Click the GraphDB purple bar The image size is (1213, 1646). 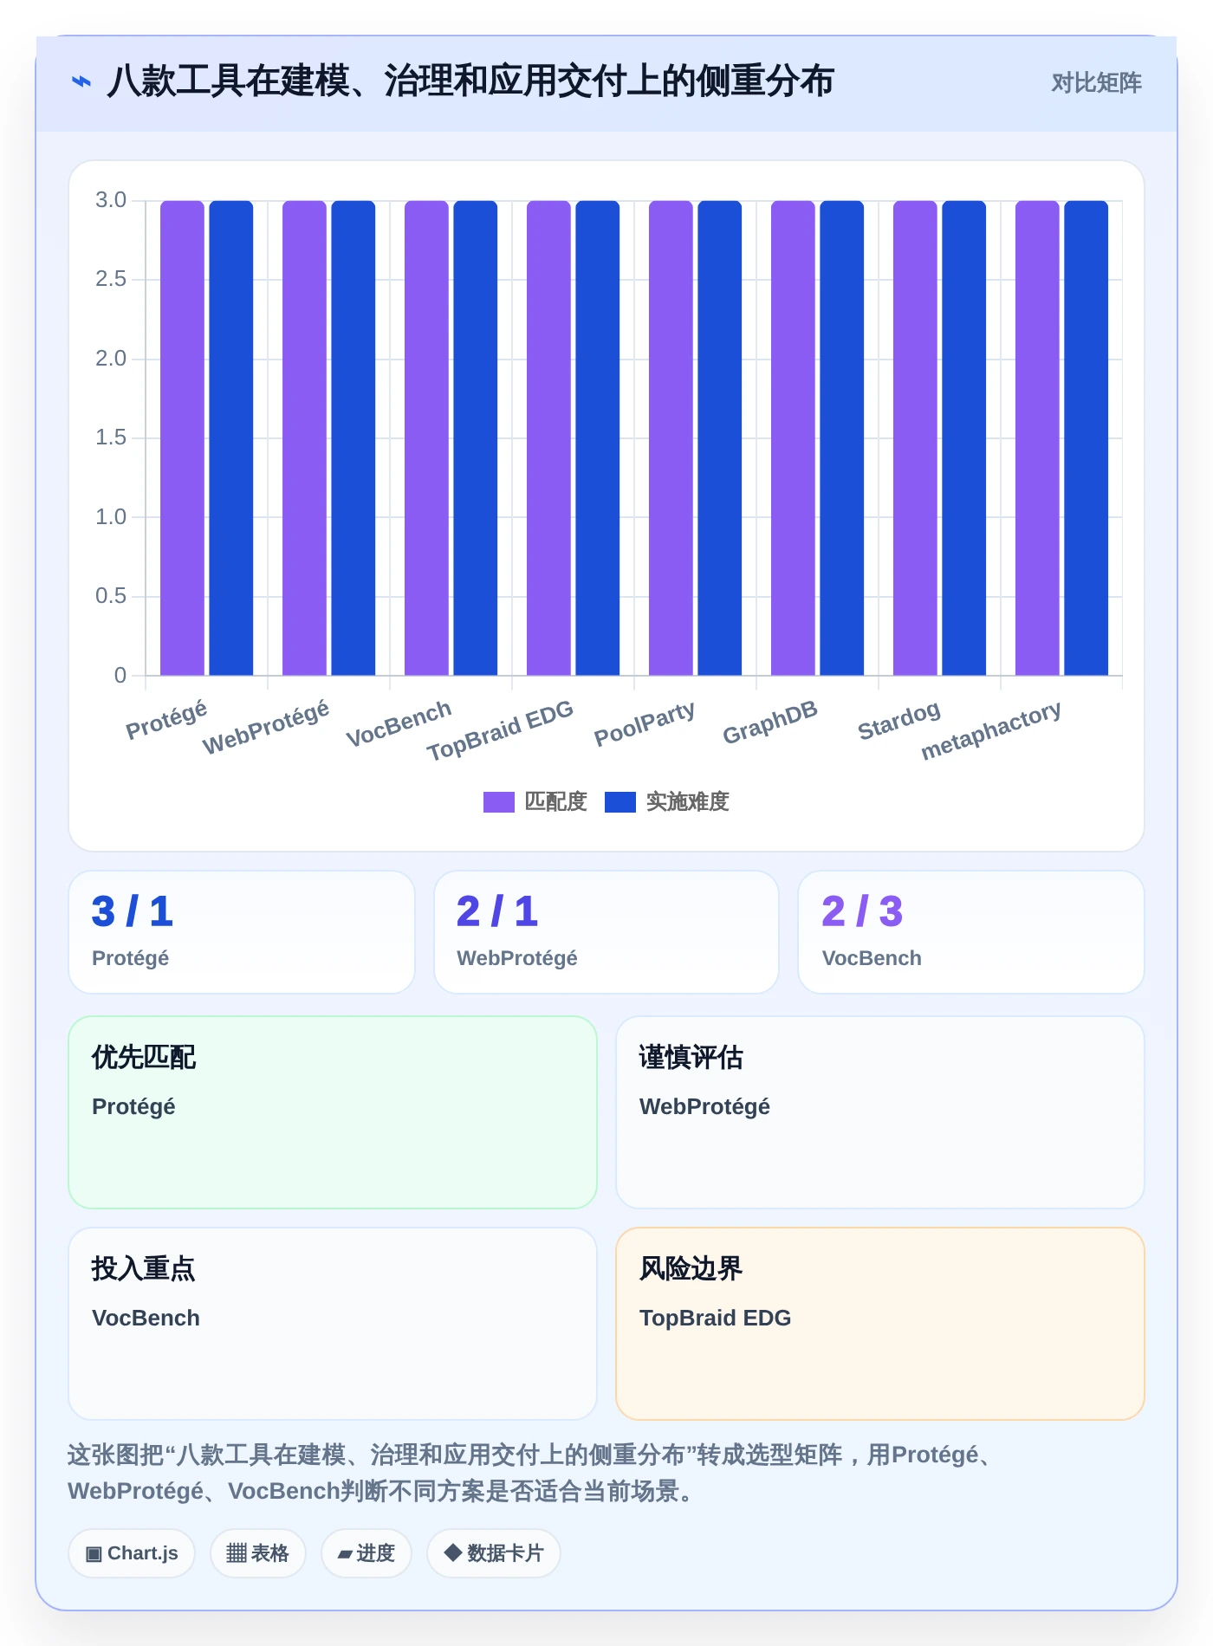point(793,437)
